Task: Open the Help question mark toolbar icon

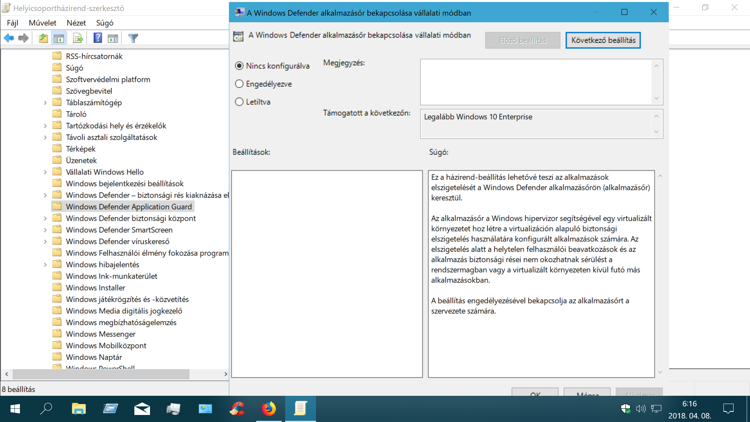Action: 98,38
